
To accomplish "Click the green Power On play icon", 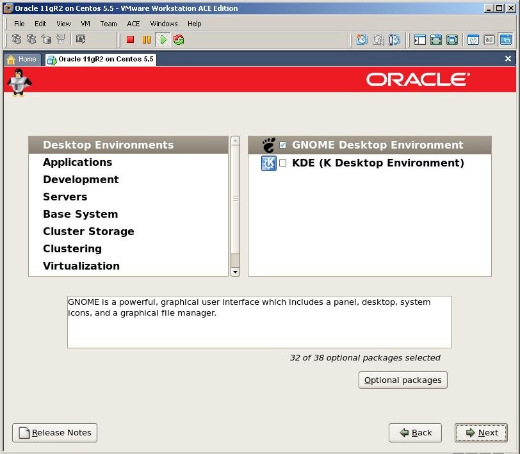I will (163, 40).
